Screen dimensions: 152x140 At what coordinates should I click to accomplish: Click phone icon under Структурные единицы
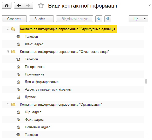18,37
